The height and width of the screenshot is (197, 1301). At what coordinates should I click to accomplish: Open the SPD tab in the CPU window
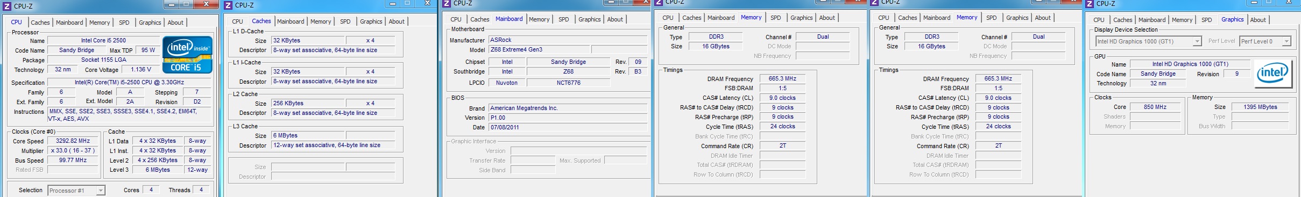pyautogui.click(x=124, y=23)
